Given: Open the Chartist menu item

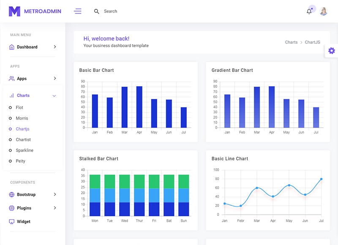Looking at the screenshot, I should [23, 140].
